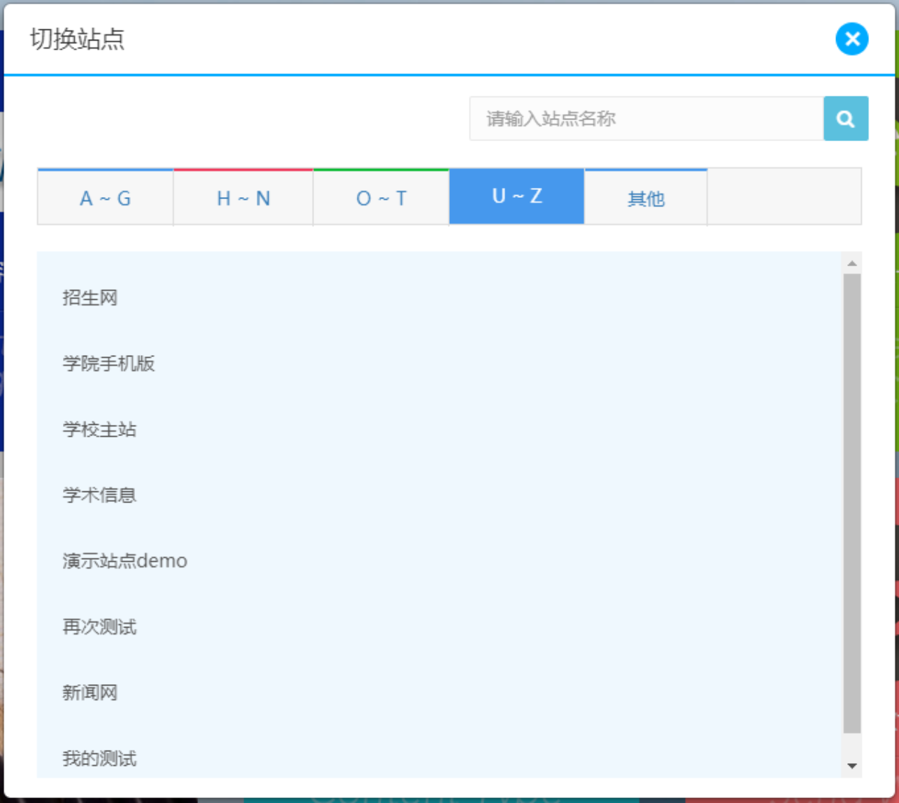Screen dimensions: 899x803
Task: Click scrollbar track below the thumb
Action: 851,745
